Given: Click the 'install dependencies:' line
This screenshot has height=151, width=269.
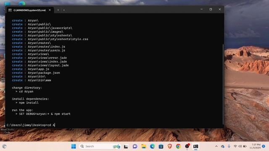Looking at the screenshot, I should tap(31, 99).
